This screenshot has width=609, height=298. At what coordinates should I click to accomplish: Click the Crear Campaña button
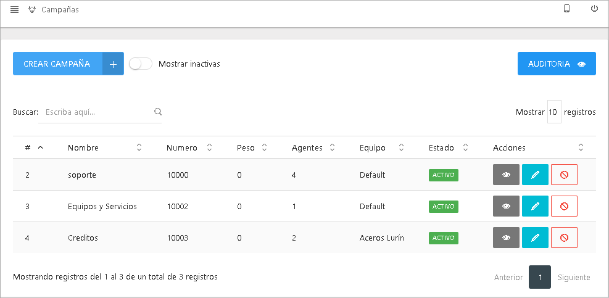pos(57,64)
